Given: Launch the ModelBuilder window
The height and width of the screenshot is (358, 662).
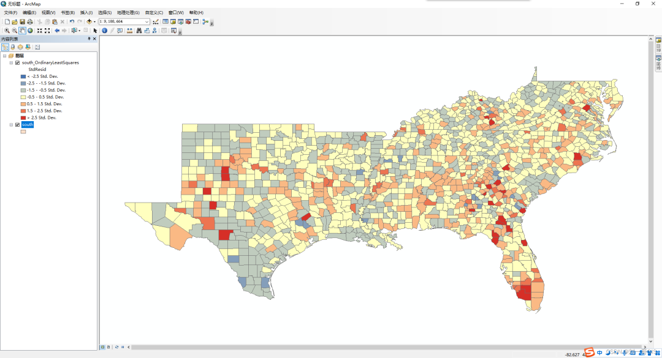Looking at the screenshot, I should point(205,21).
